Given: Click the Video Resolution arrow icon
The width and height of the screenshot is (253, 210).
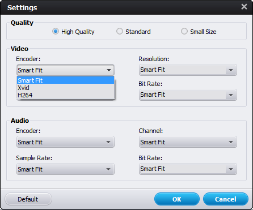Looking at the screenshot, I should tap(231, 70).
